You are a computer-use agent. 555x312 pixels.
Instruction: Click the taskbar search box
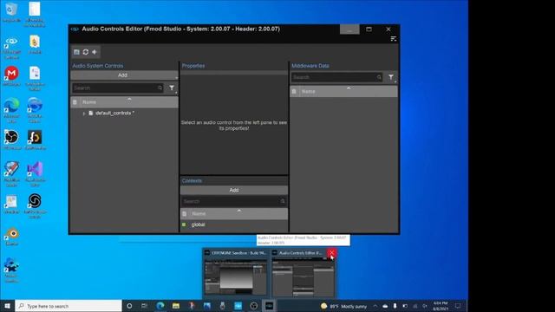tap(69, 306)
